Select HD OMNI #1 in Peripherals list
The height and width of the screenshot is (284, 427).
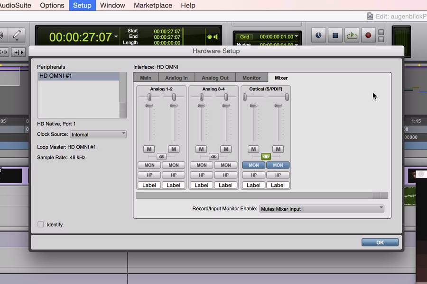78,76
